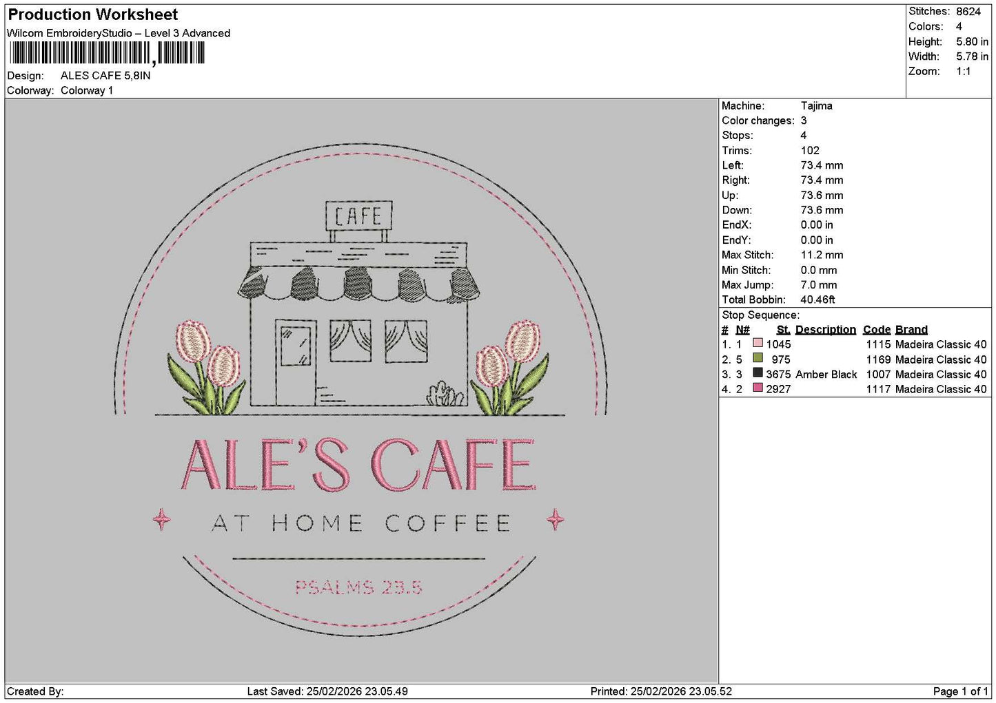Click 'Last Saved: 25/02/2026 23.05.49' text
The width and height of the screenshot is (996, 703).
[x=327, y=691]
